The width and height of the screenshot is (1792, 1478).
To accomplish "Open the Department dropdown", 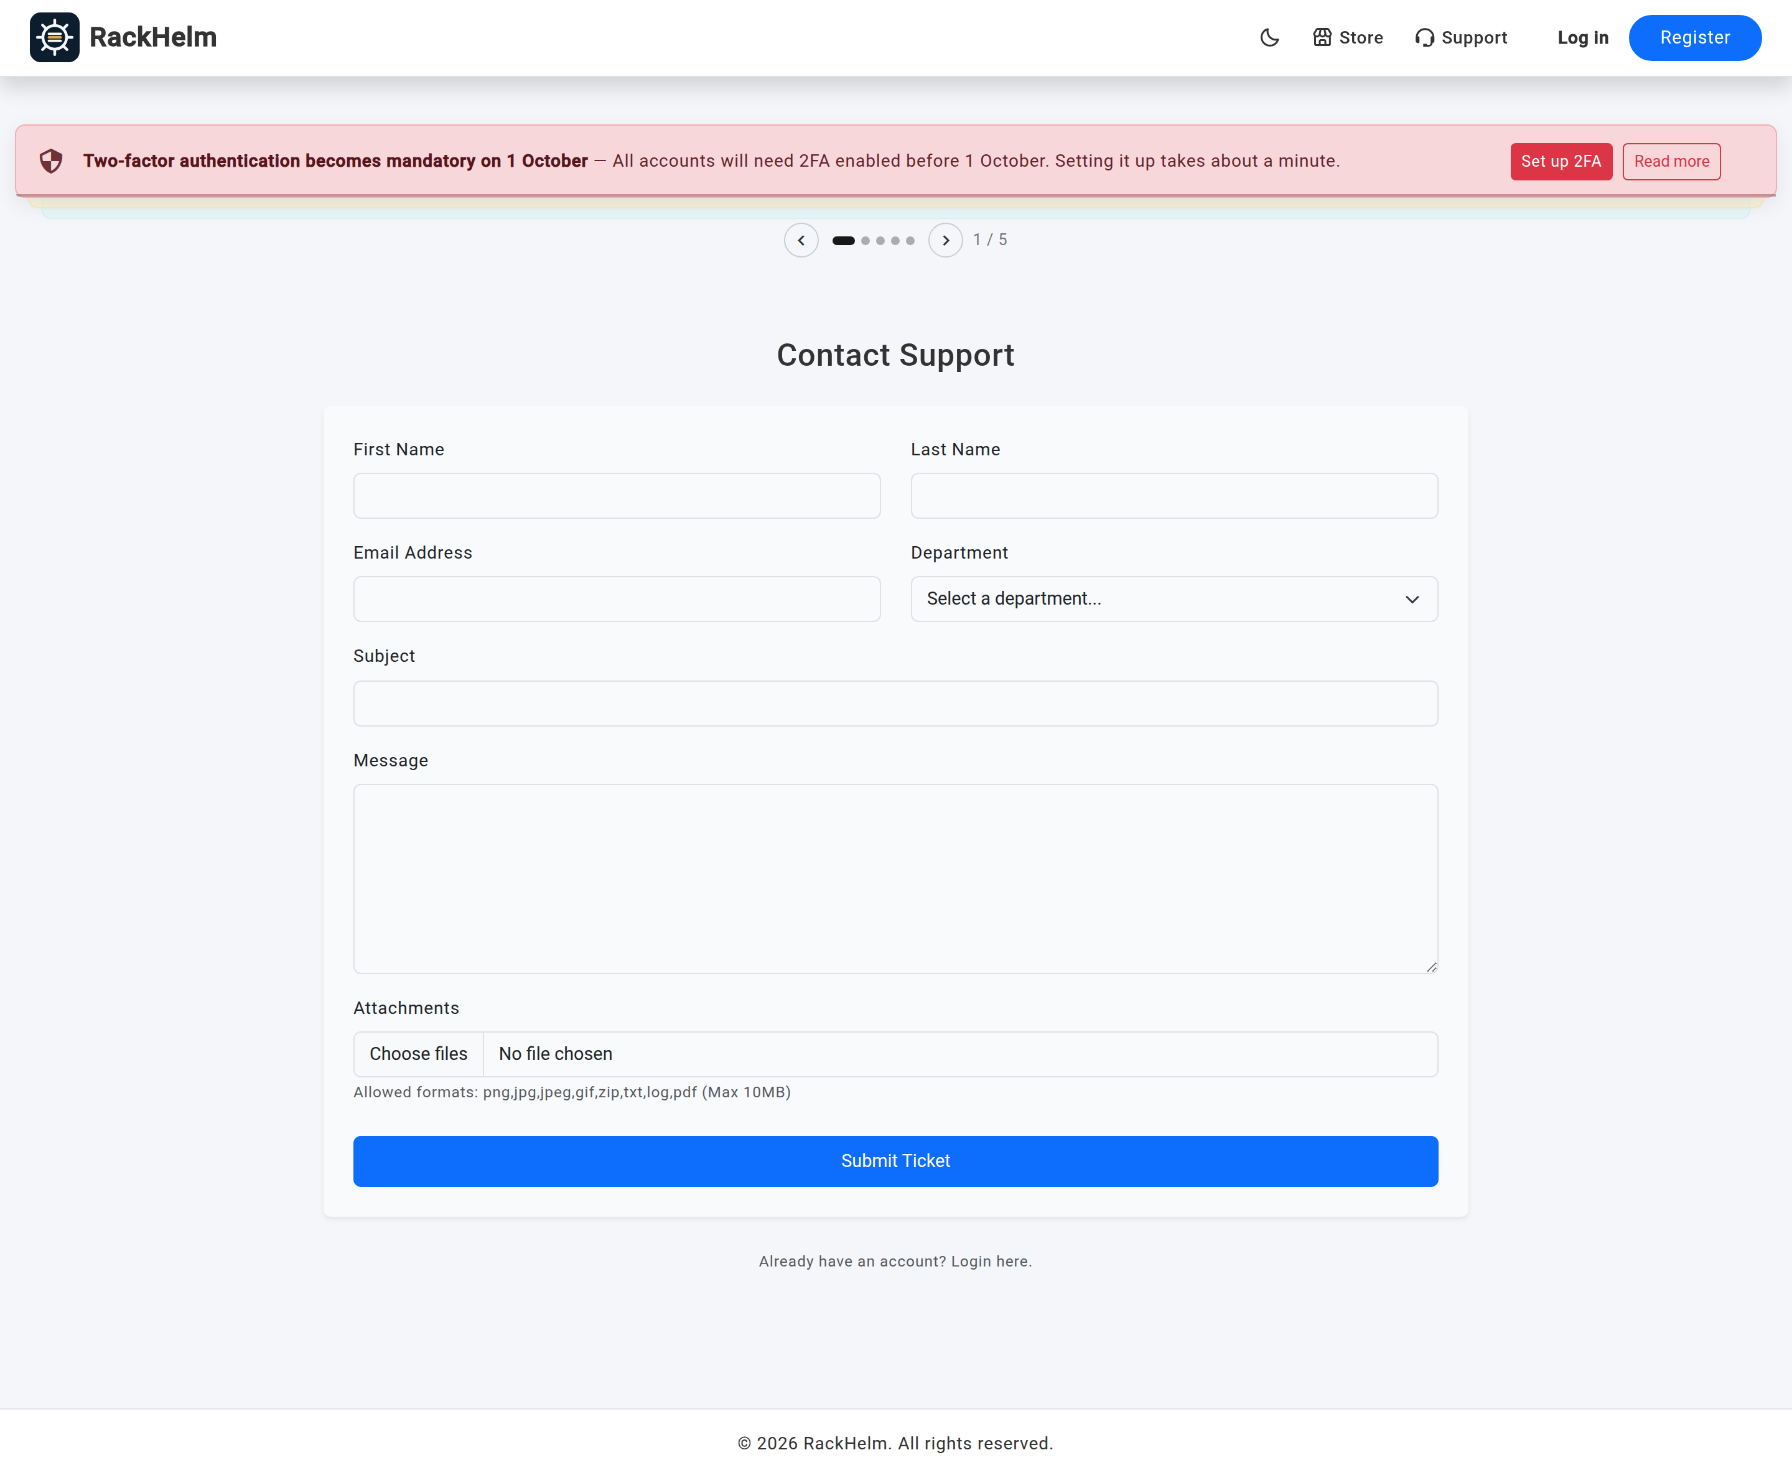I will (1174, 598).
